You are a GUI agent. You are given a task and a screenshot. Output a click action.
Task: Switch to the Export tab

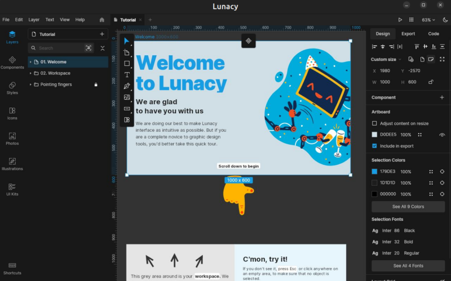pos(408,34)
